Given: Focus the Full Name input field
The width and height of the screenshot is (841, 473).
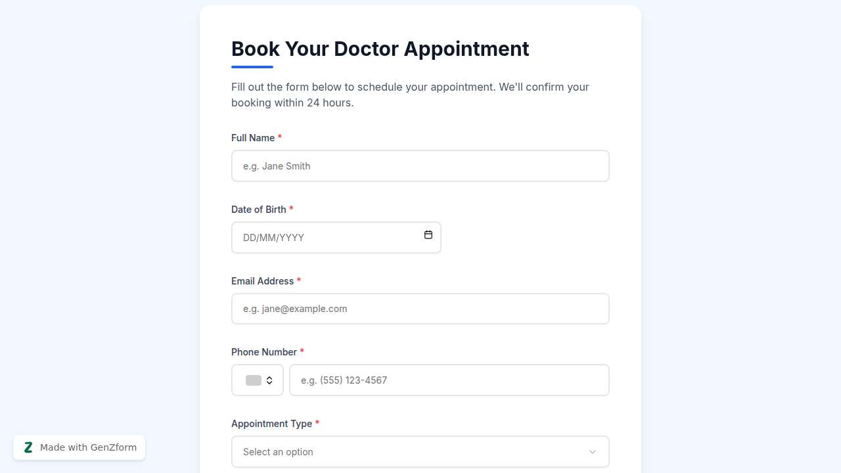Looking at the screenshot, I should pos(420,166).
